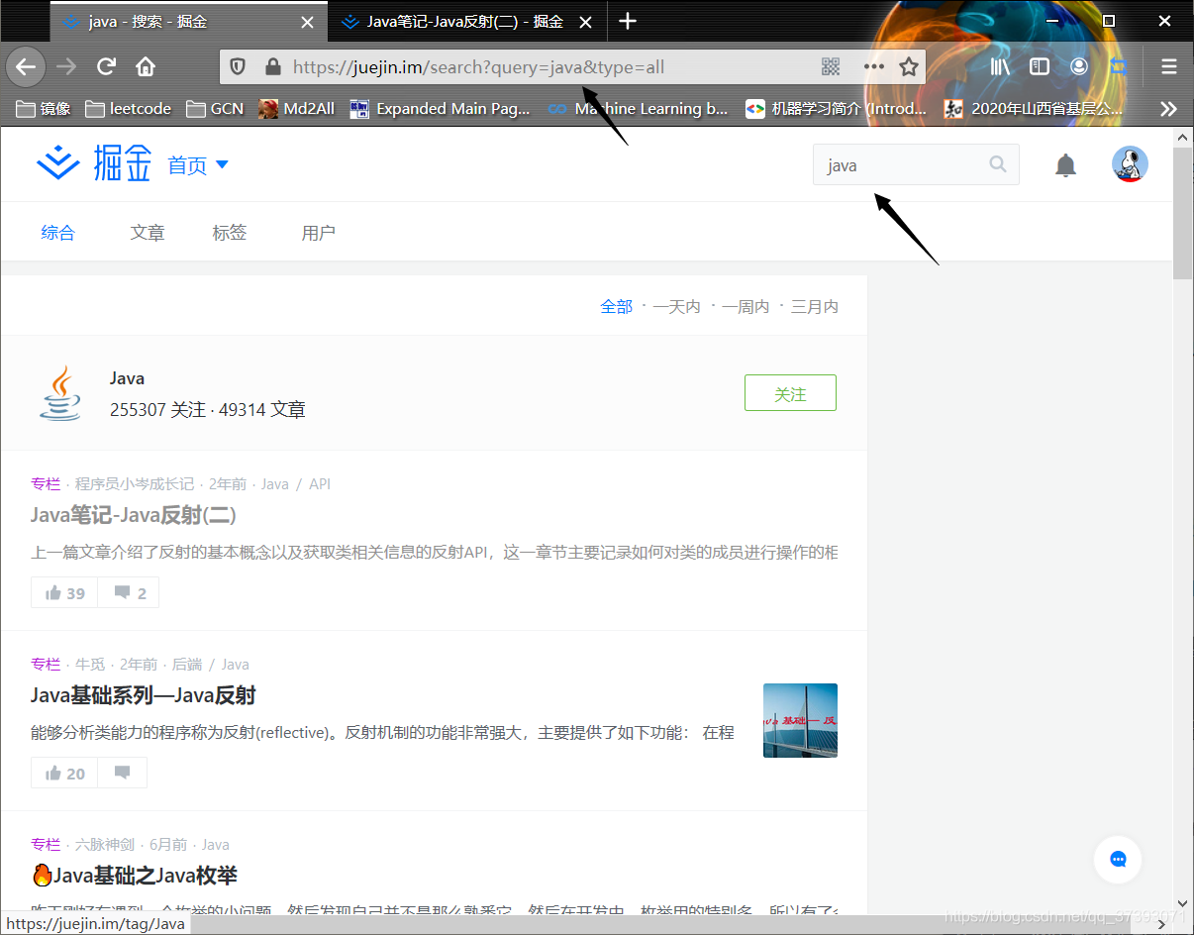Select the 用户 tab
Viewport: 1194px width, 935px height.
(x=319, y=233)
